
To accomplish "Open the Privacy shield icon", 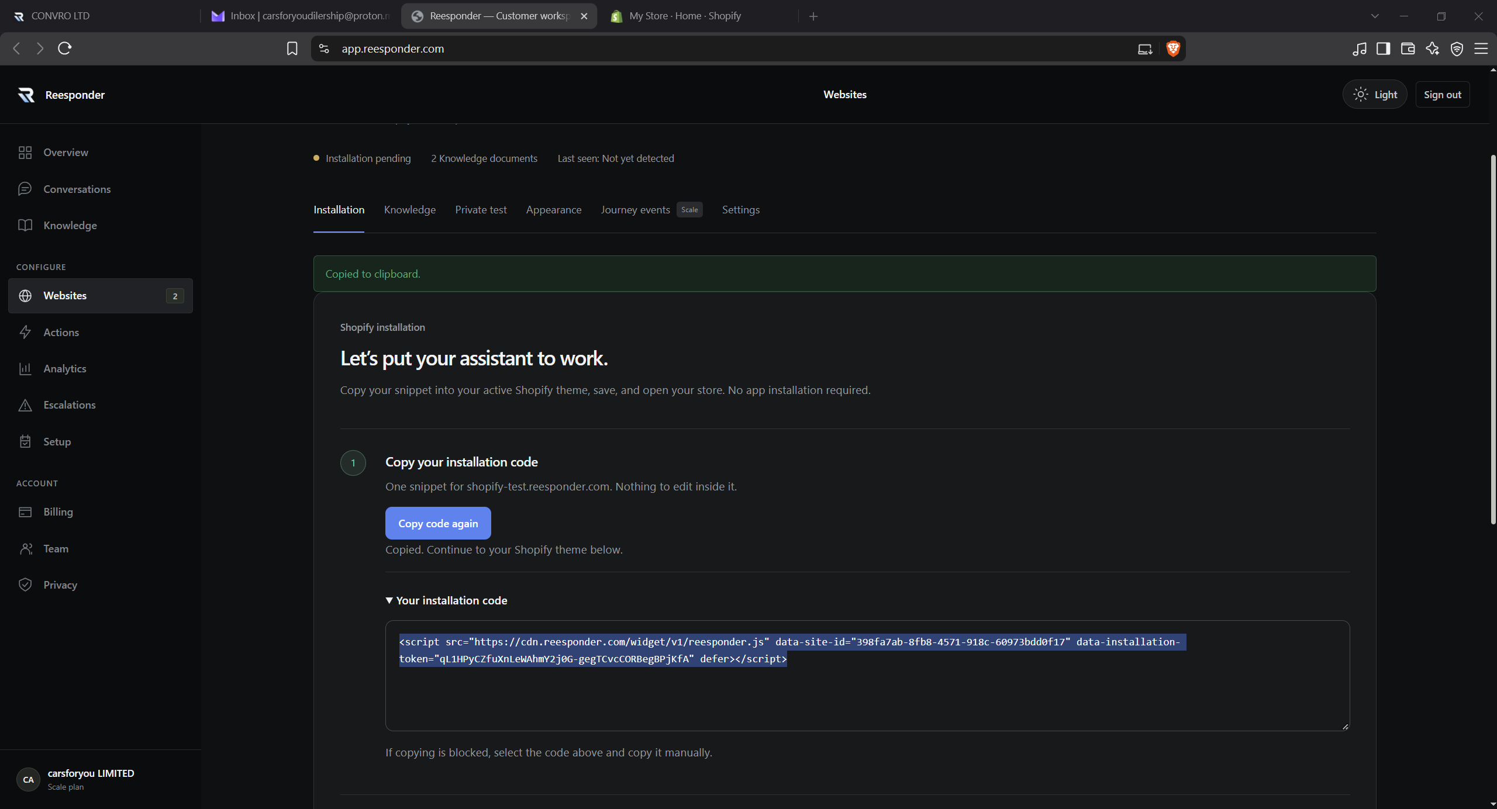I will (25, 585).
